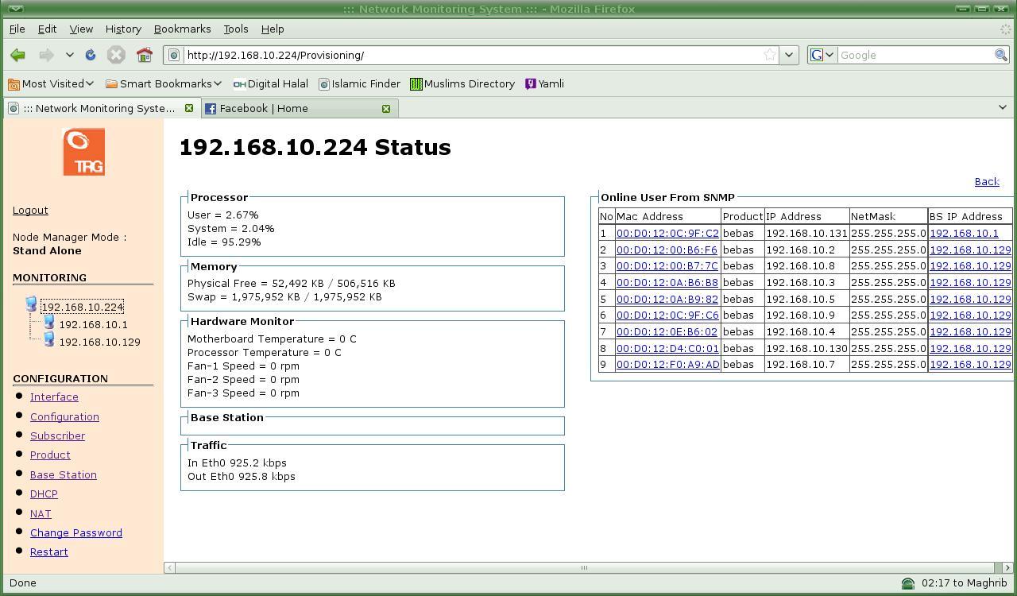Reload the page with the refresh icon
This screenshot has height=596, width=1017.
[x=91, y=55]
